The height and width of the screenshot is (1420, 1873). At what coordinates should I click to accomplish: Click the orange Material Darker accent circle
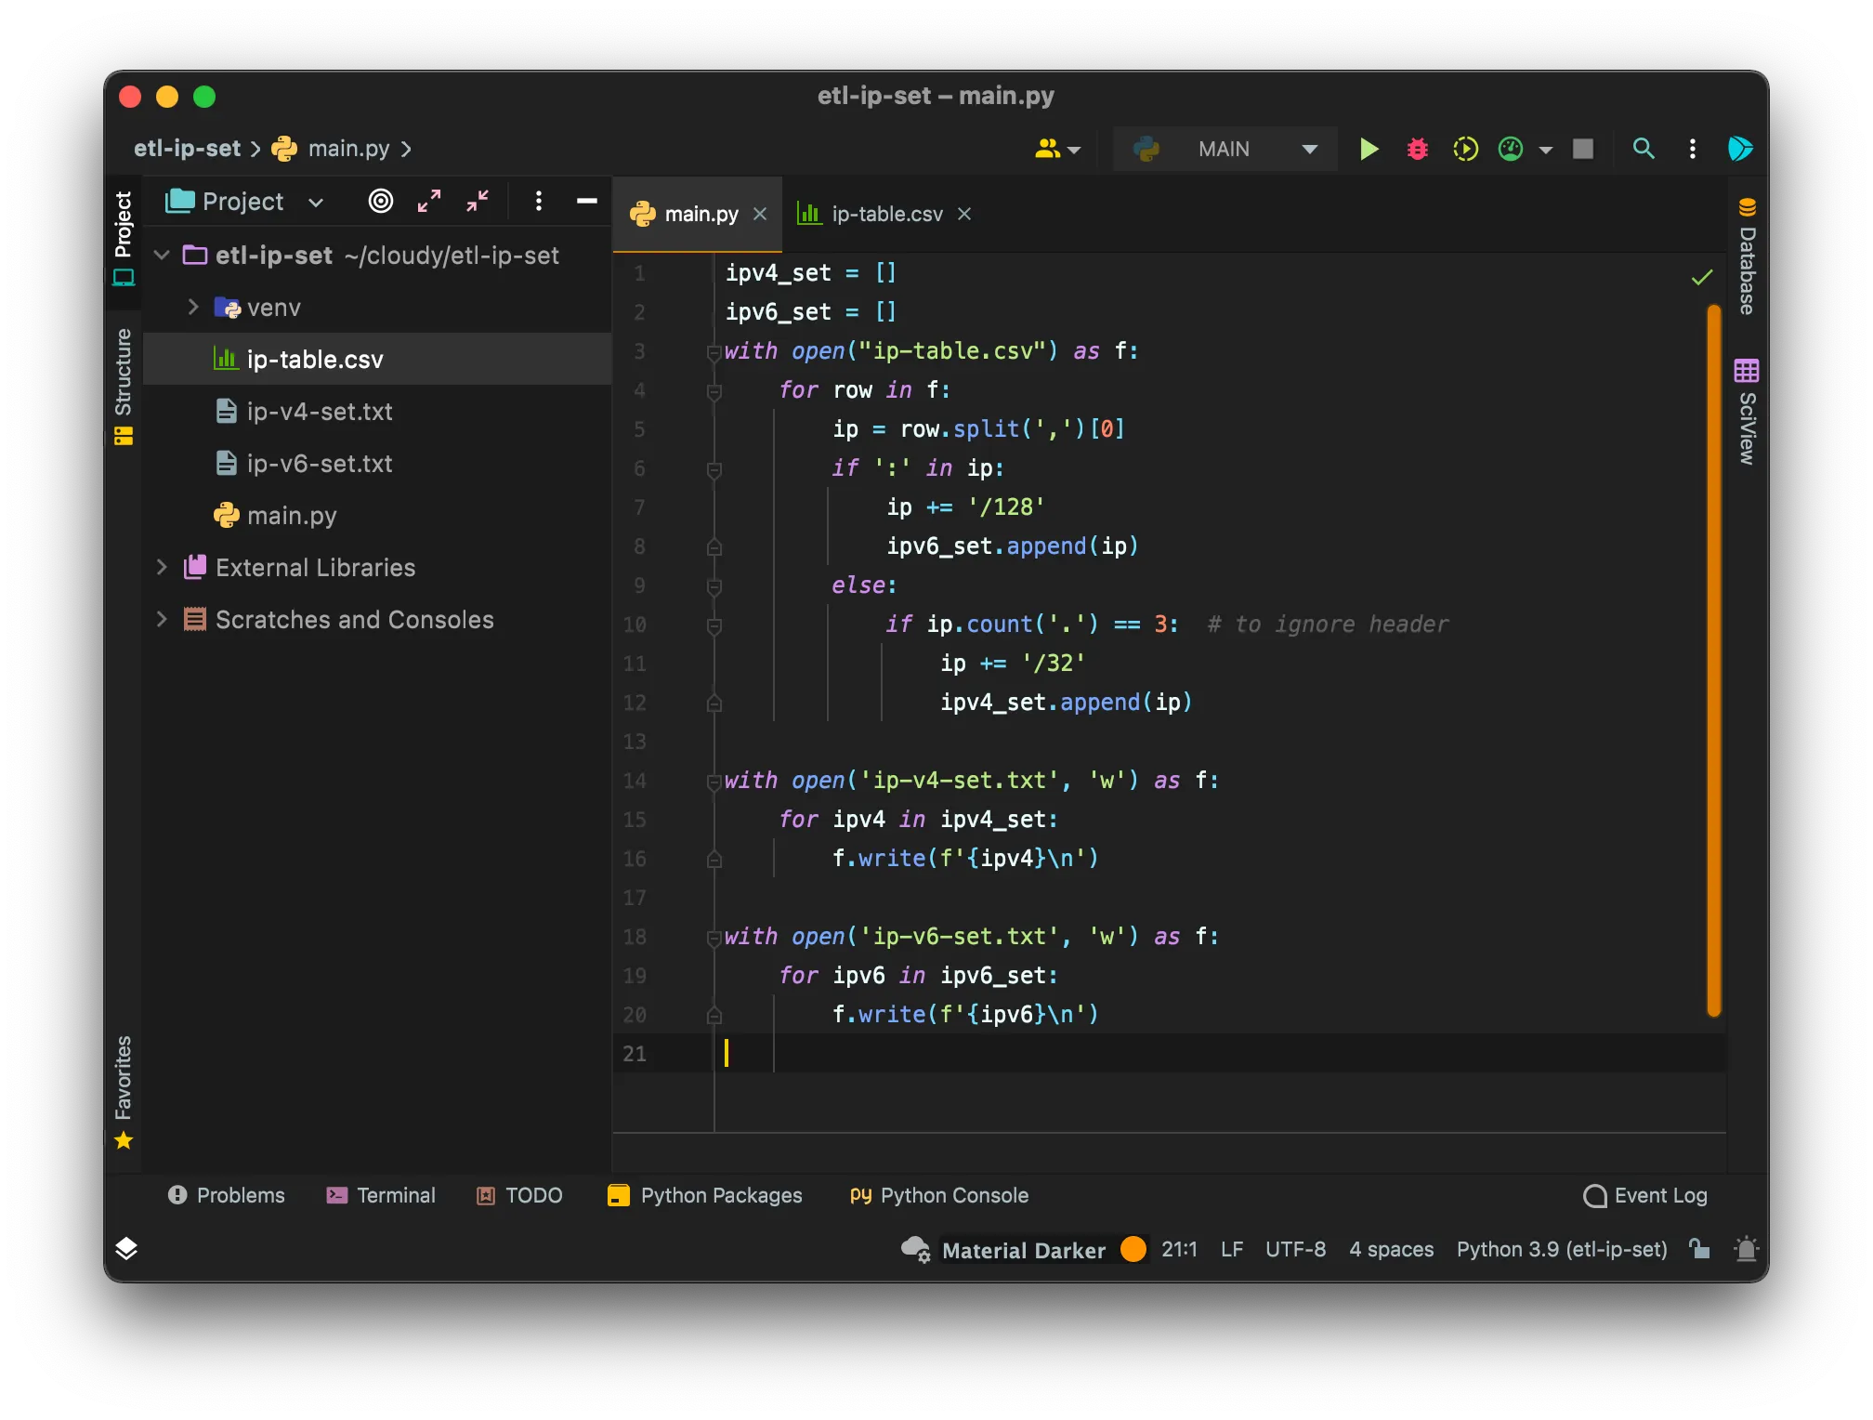pos(1133,1249)
